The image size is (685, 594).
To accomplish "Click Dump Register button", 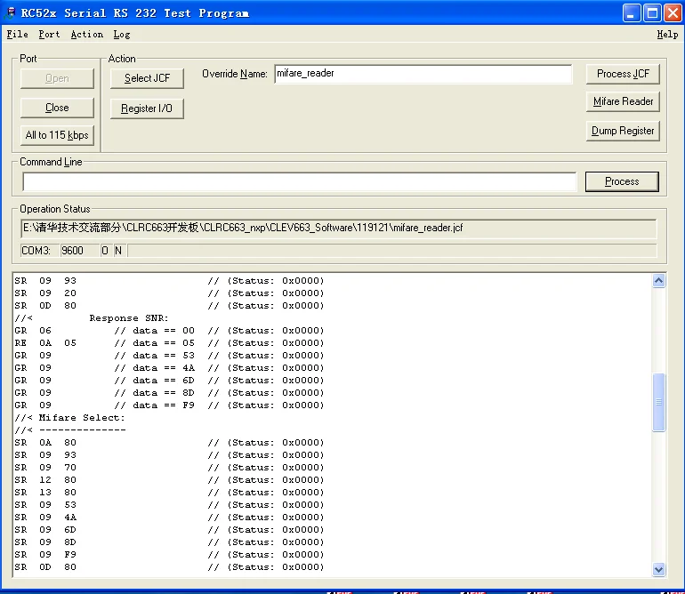I will (623, 131).
